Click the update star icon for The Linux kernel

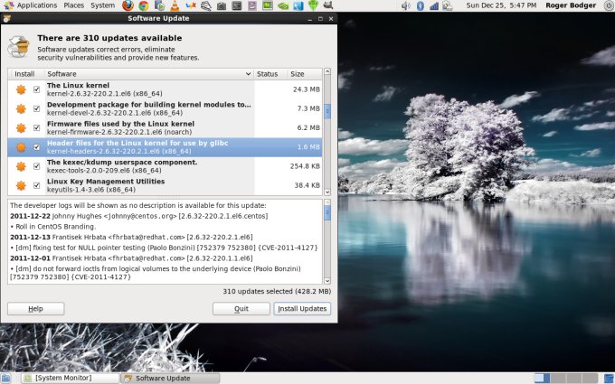[21, 89]
